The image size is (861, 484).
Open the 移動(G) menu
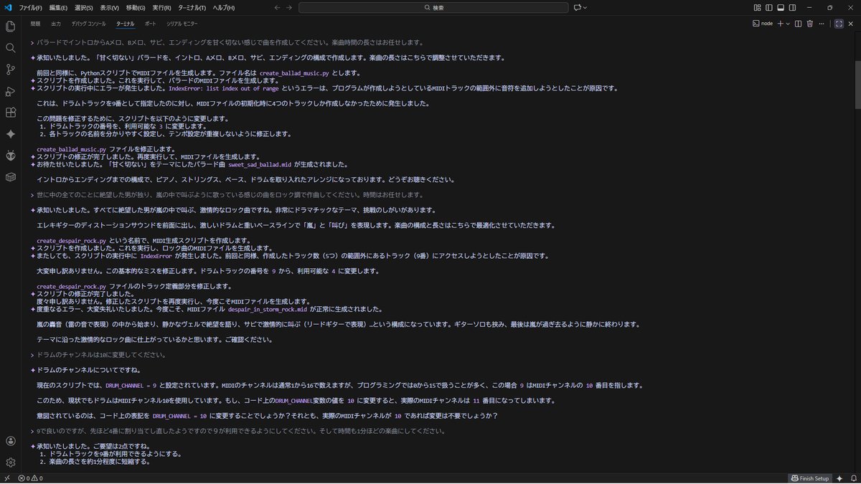click(136, 7)
